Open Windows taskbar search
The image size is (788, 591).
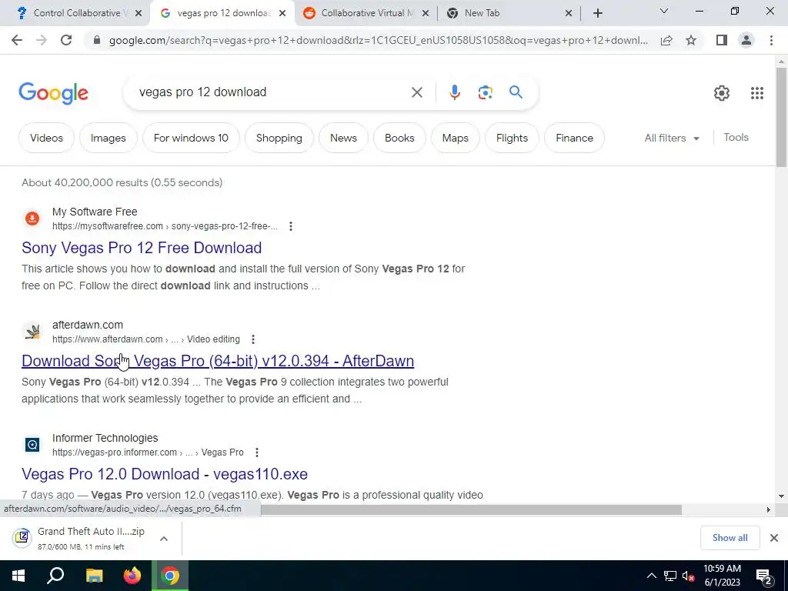tap(55, 576)
